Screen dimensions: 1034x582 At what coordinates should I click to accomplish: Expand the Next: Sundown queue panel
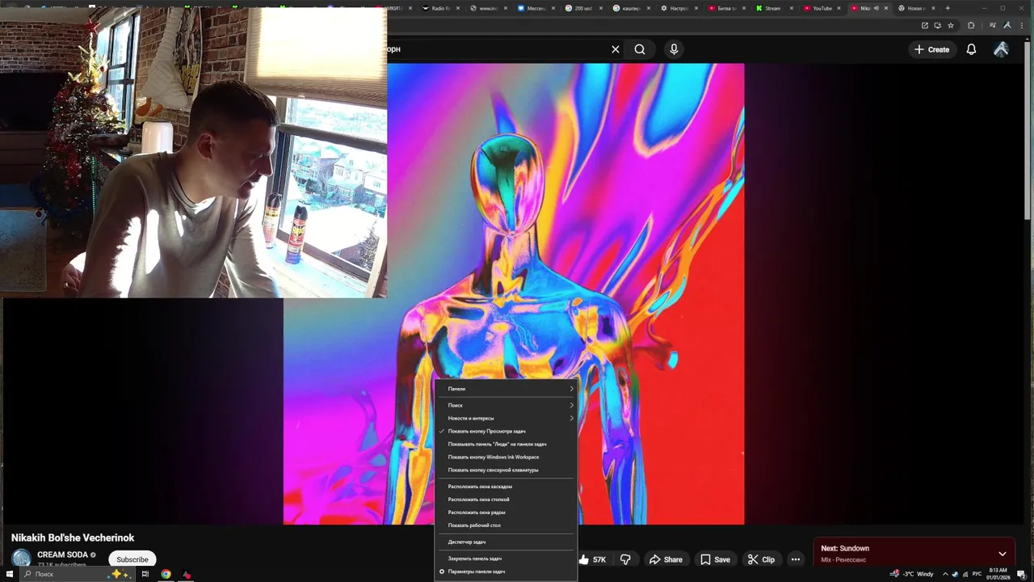tap(1002, 554)
